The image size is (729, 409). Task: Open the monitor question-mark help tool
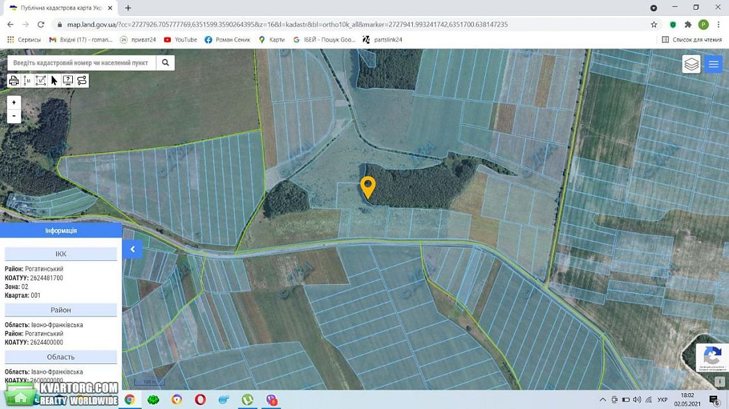[68, 81]
